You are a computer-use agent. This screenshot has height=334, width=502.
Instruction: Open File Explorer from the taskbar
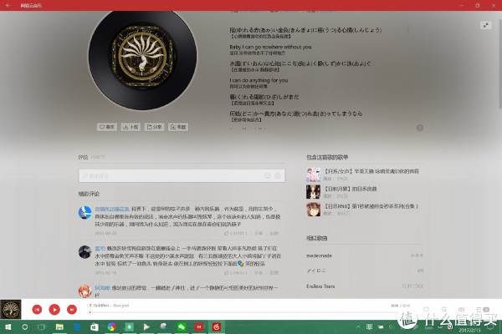point(59,327)
